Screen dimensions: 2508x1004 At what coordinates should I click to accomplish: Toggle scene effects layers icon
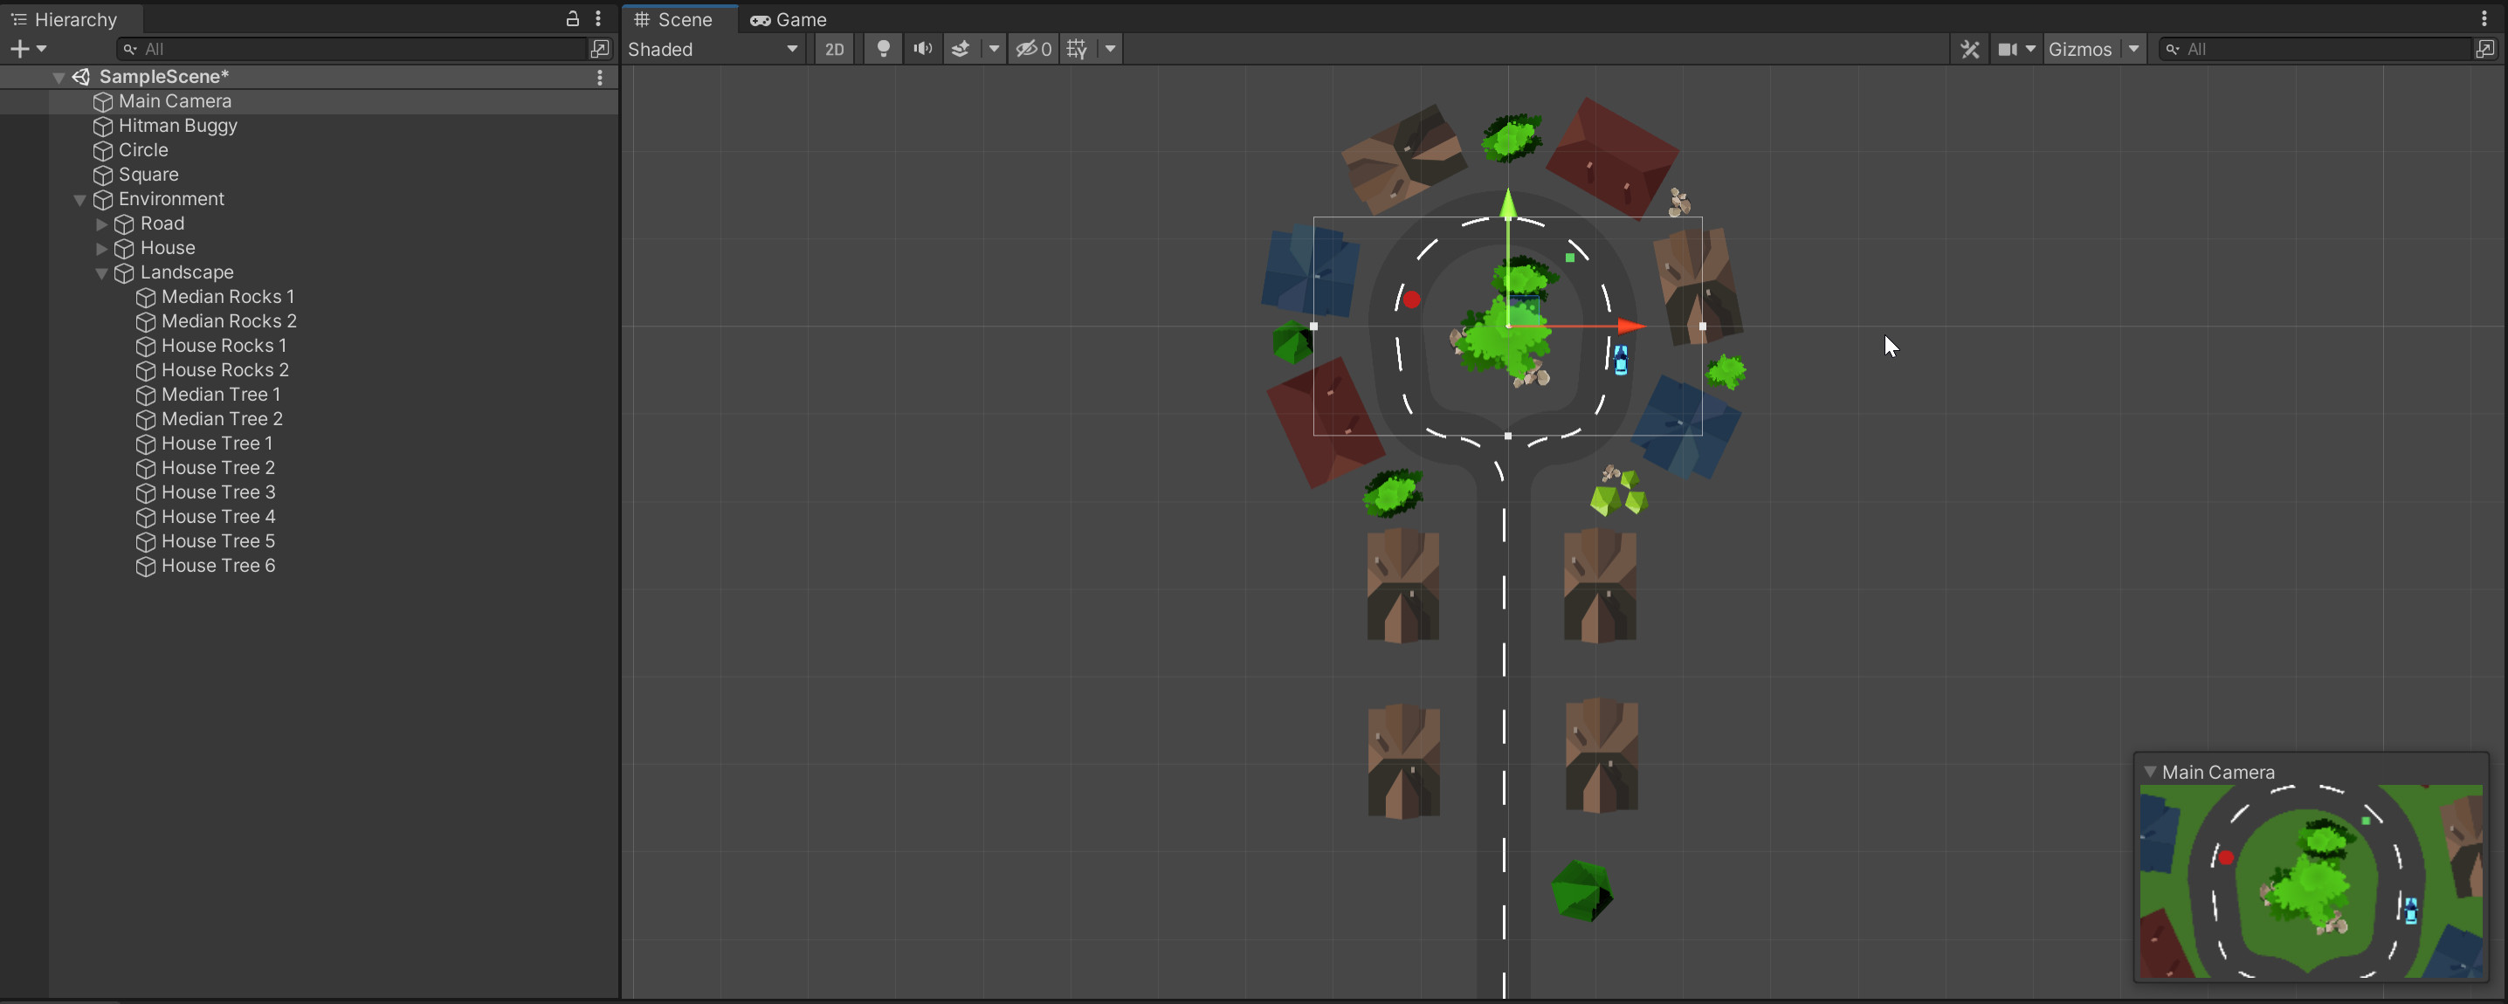pos(960,49)
